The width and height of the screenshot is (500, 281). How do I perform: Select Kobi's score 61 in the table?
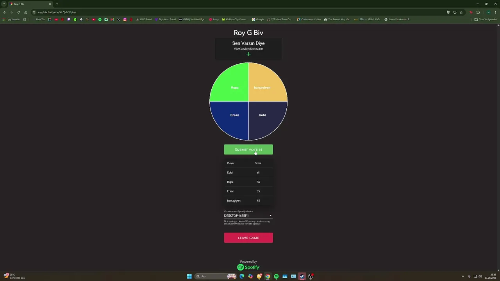pos(258,173)
